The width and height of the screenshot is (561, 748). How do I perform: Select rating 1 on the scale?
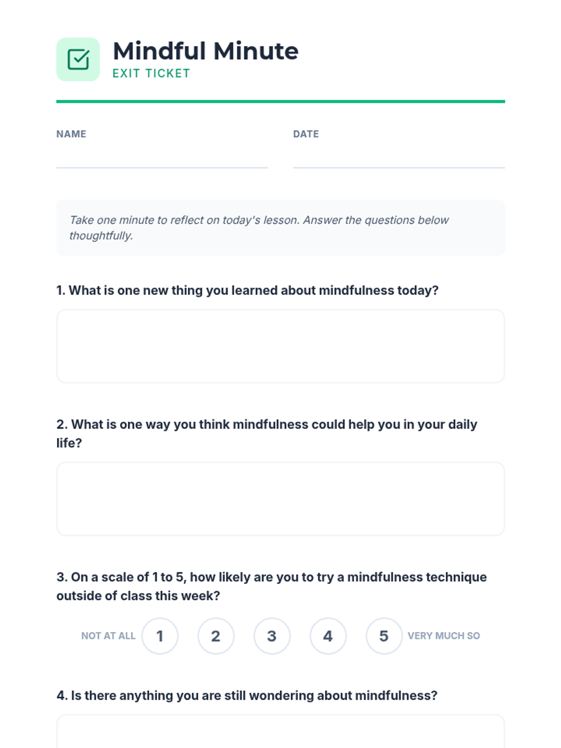pyautogui.click(x=160, y=636)
